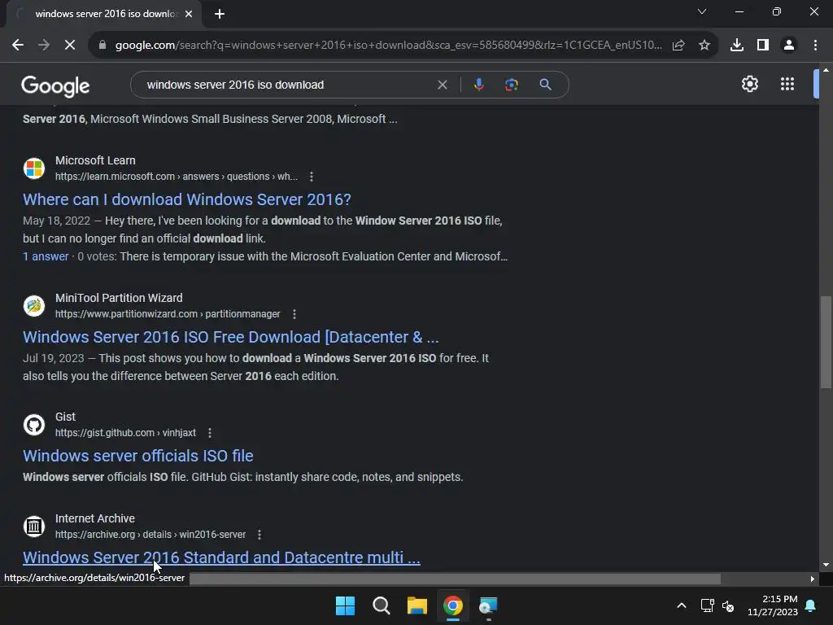Click the archive.org breadcrumb URL
The height and width of the screenshot is (625, 833).
[150, 535]
